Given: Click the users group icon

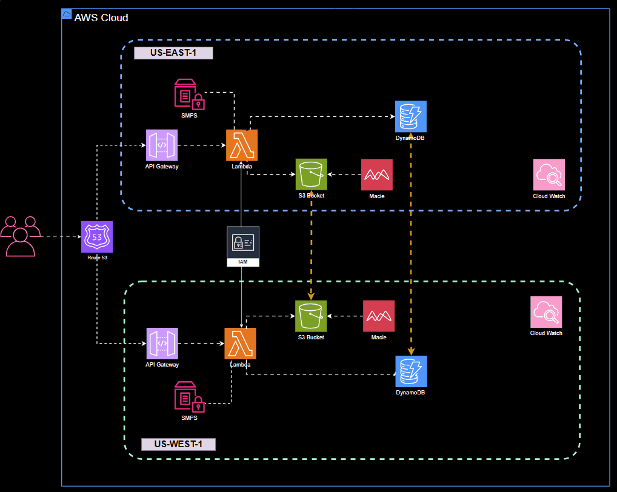Looking at the screenshot, I should click(21, 236).
